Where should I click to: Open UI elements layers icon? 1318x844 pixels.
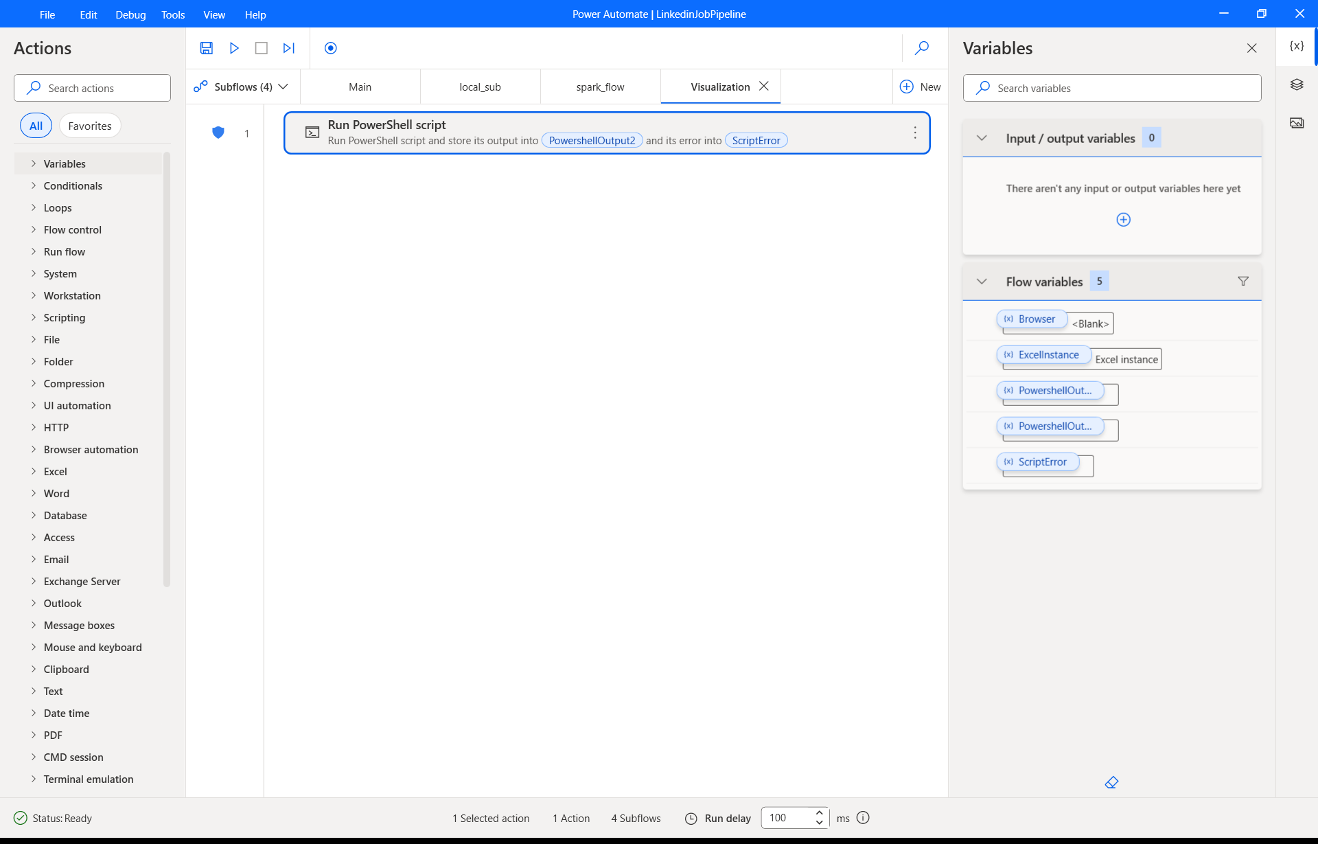pyautogui.click(x=1297, y=84)
